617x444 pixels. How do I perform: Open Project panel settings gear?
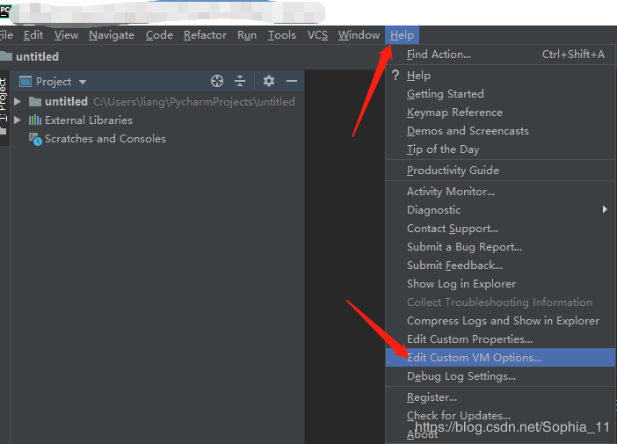coord(269,81)
